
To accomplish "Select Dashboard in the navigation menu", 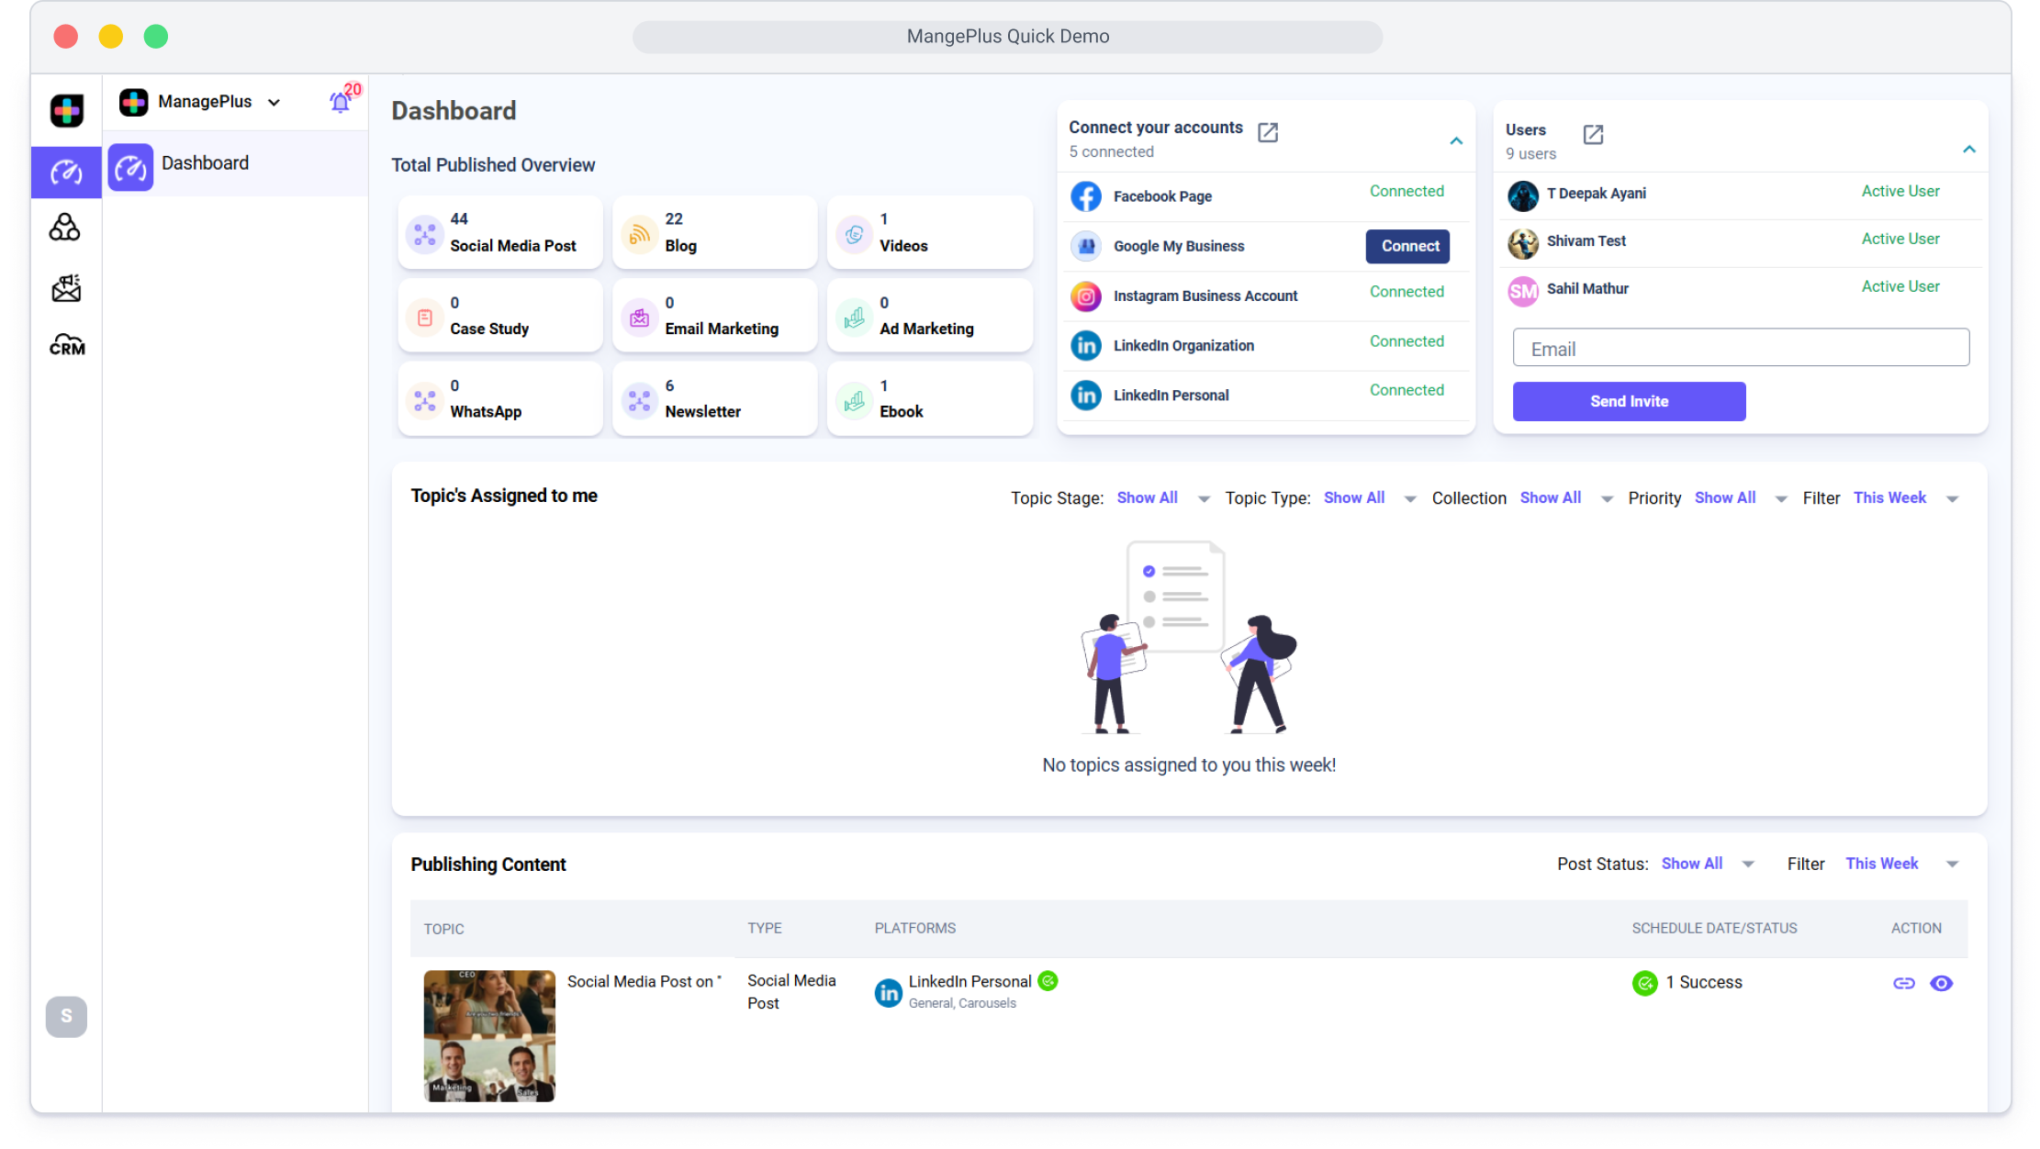I will [205, 163].
